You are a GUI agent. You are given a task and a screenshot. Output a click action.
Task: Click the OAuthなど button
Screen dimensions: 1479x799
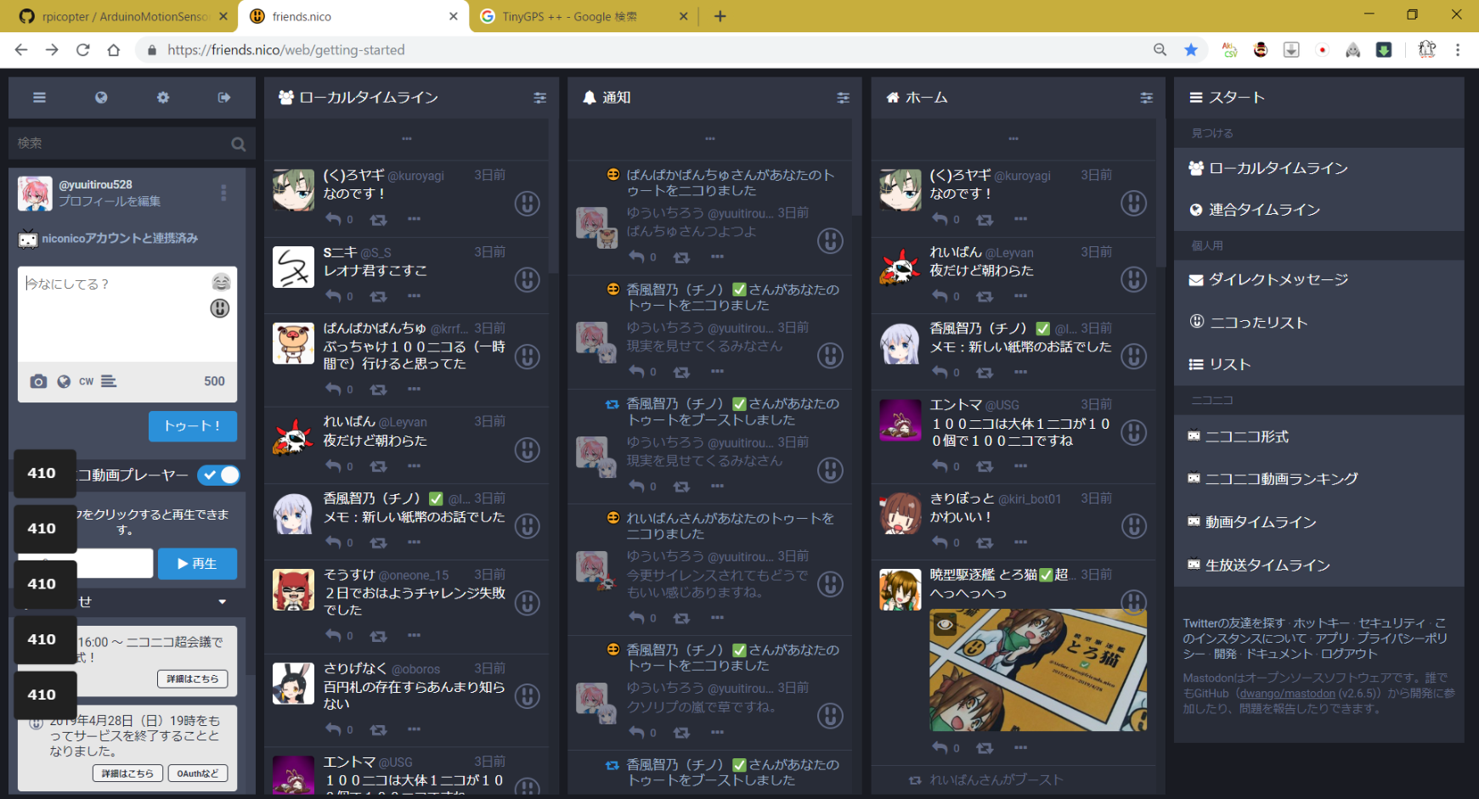[x=198, y=774]
